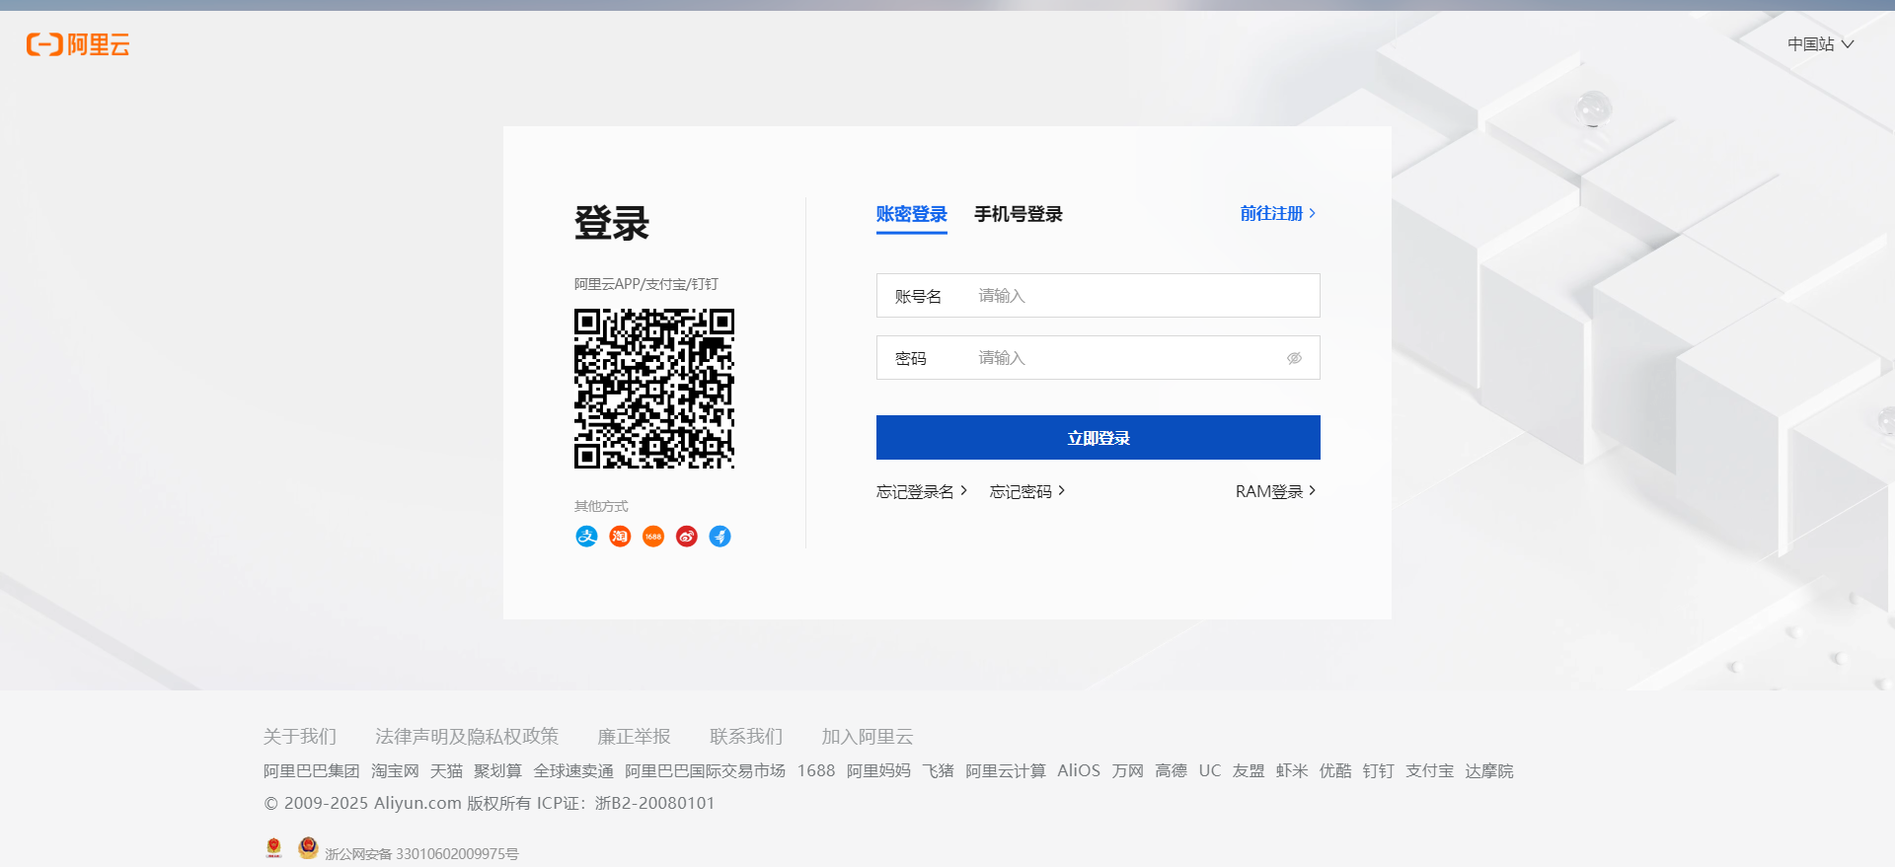
Task: Open RAM登录 link
Action: point(1275,491)
